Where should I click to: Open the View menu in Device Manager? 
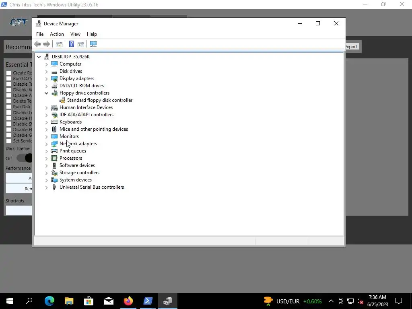click(x=75, y=34)
